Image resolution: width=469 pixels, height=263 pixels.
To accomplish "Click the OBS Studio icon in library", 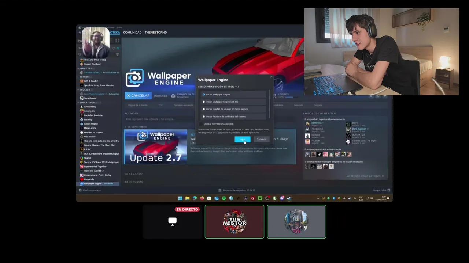I will [x=81, y=137].
